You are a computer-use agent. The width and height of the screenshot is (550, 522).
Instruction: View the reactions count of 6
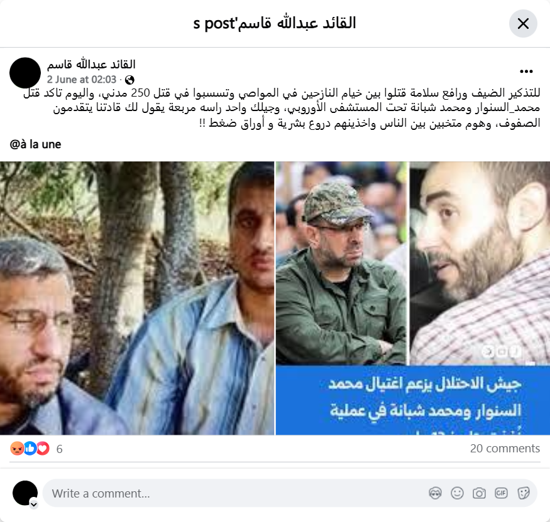[x=59, y=449]
